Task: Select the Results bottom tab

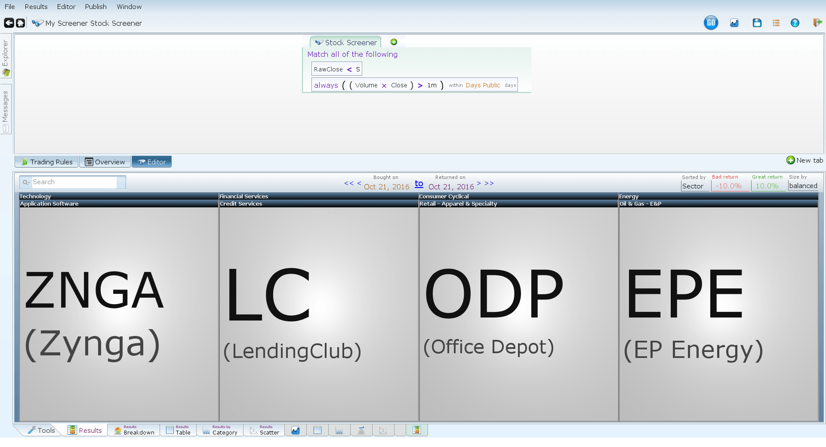Action: click(85, 430)
